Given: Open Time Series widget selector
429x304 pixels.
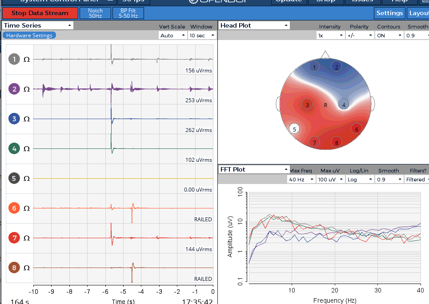Looking at the screenshot, I should tap(38, 25).
